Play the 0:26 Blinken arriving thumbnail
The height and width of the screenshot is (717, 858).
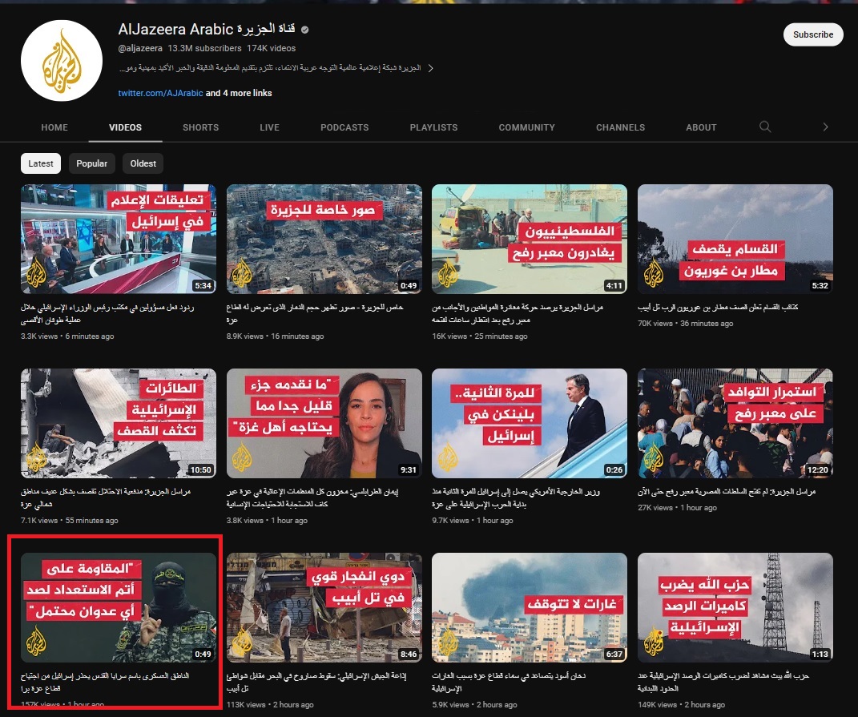(530, 424)
